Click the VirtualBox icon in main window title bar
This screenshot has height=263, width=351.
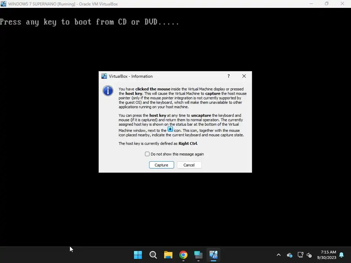3,4
